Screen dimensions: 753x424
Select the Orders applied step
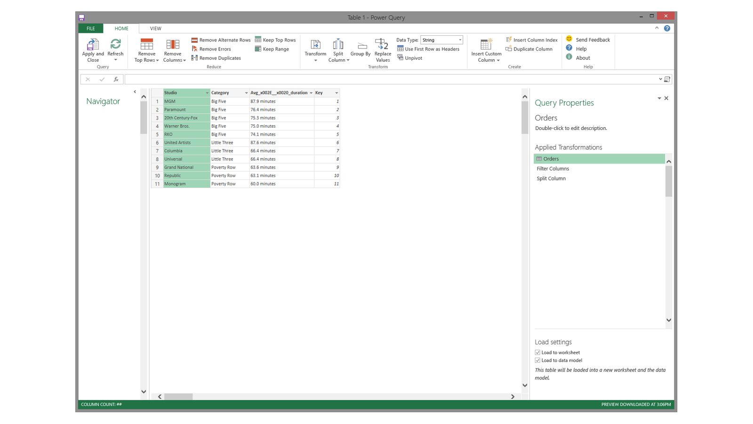[x=599, y=159]
